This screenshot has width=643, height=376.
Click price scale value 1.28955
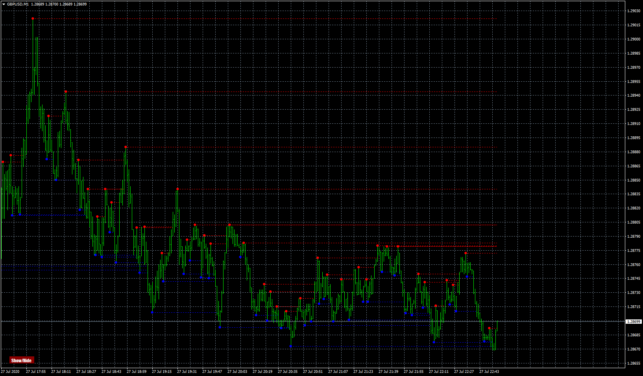634,82
